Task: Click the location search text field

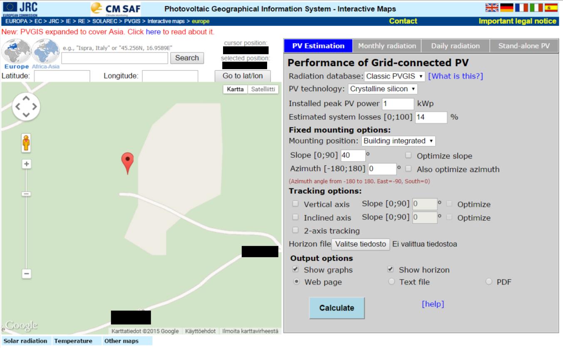Action: click(x=114, y=58)
